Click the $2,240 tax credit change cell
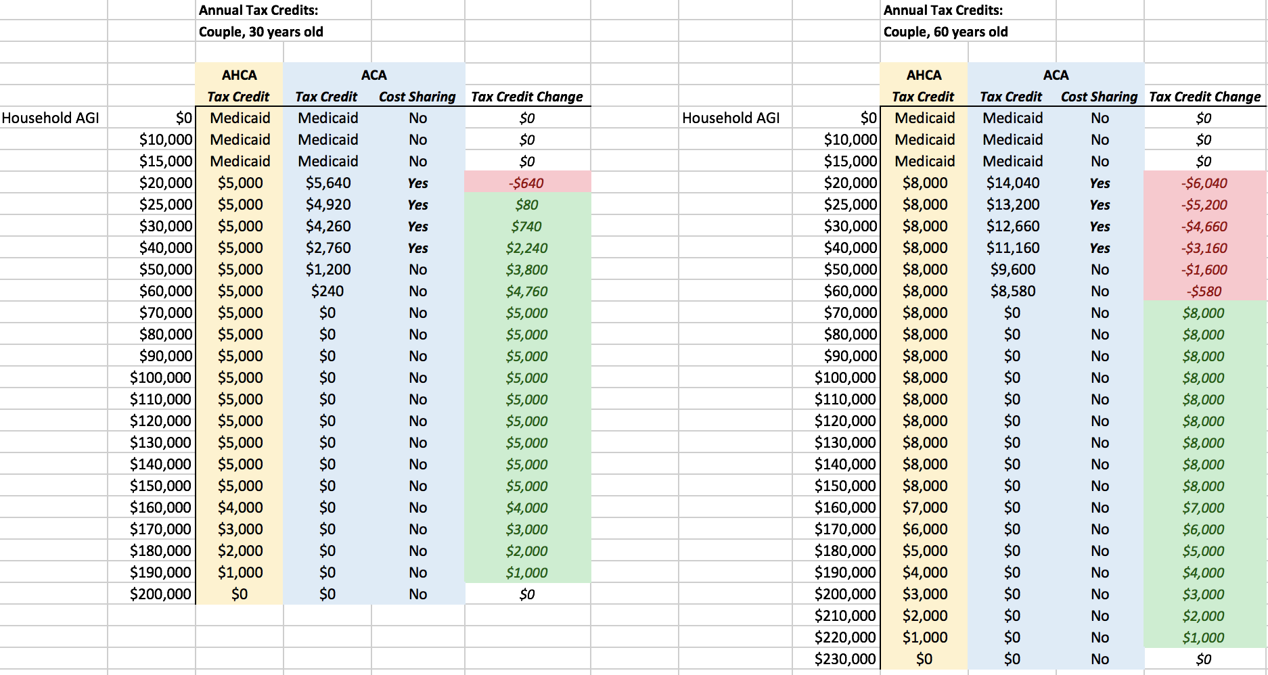1268x675 pixels. [x=526, y=248]
